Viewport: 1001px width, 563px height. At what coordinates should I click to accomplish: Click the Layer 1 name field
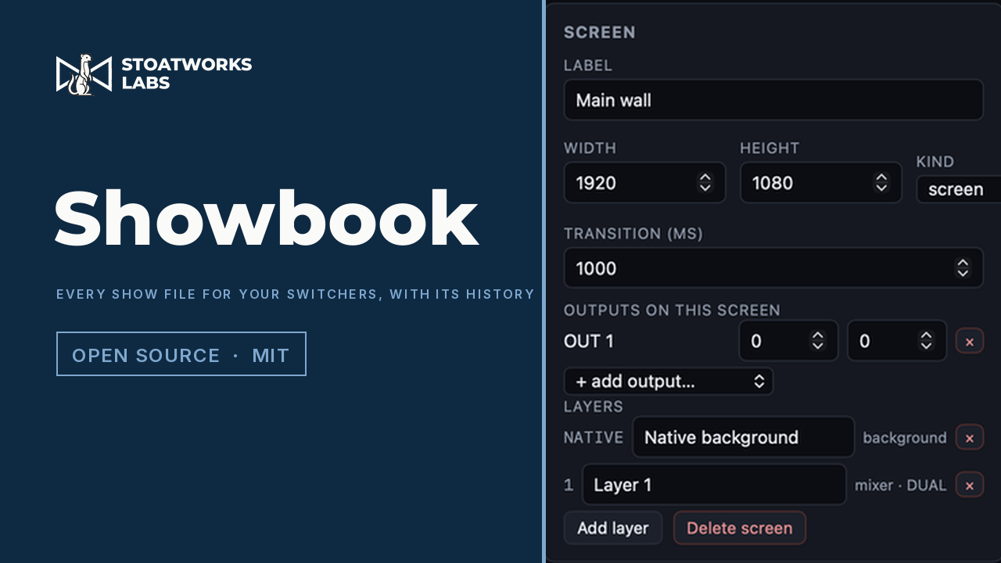[x=714, y=485]
